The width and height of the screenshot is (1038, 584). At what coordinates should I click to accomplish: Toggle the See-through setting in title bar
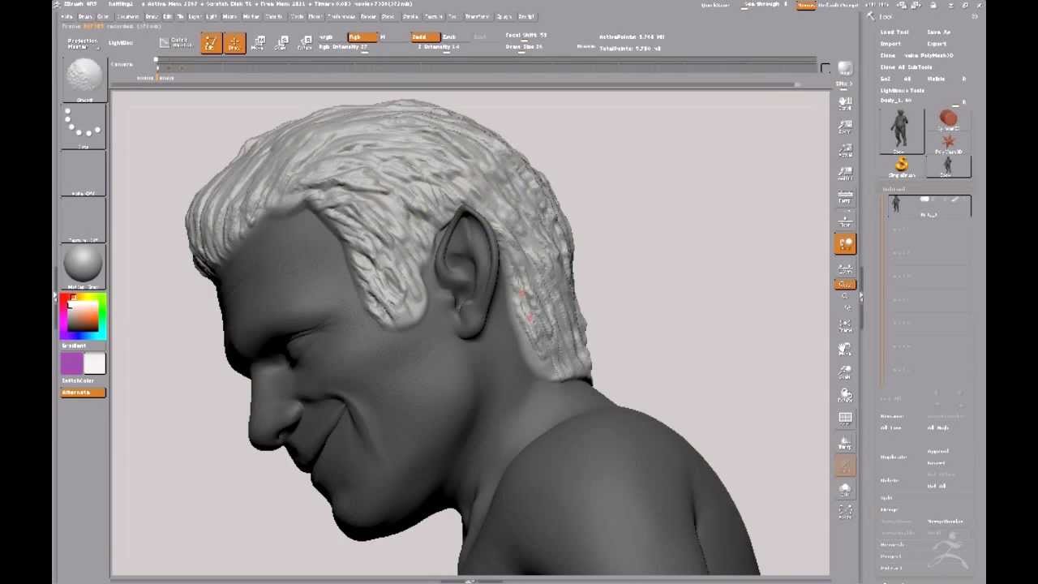click(765, 5)
